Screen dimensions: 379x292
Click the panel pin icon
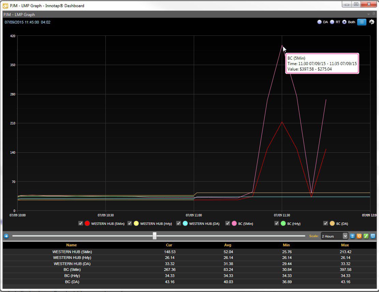(374, 14)
